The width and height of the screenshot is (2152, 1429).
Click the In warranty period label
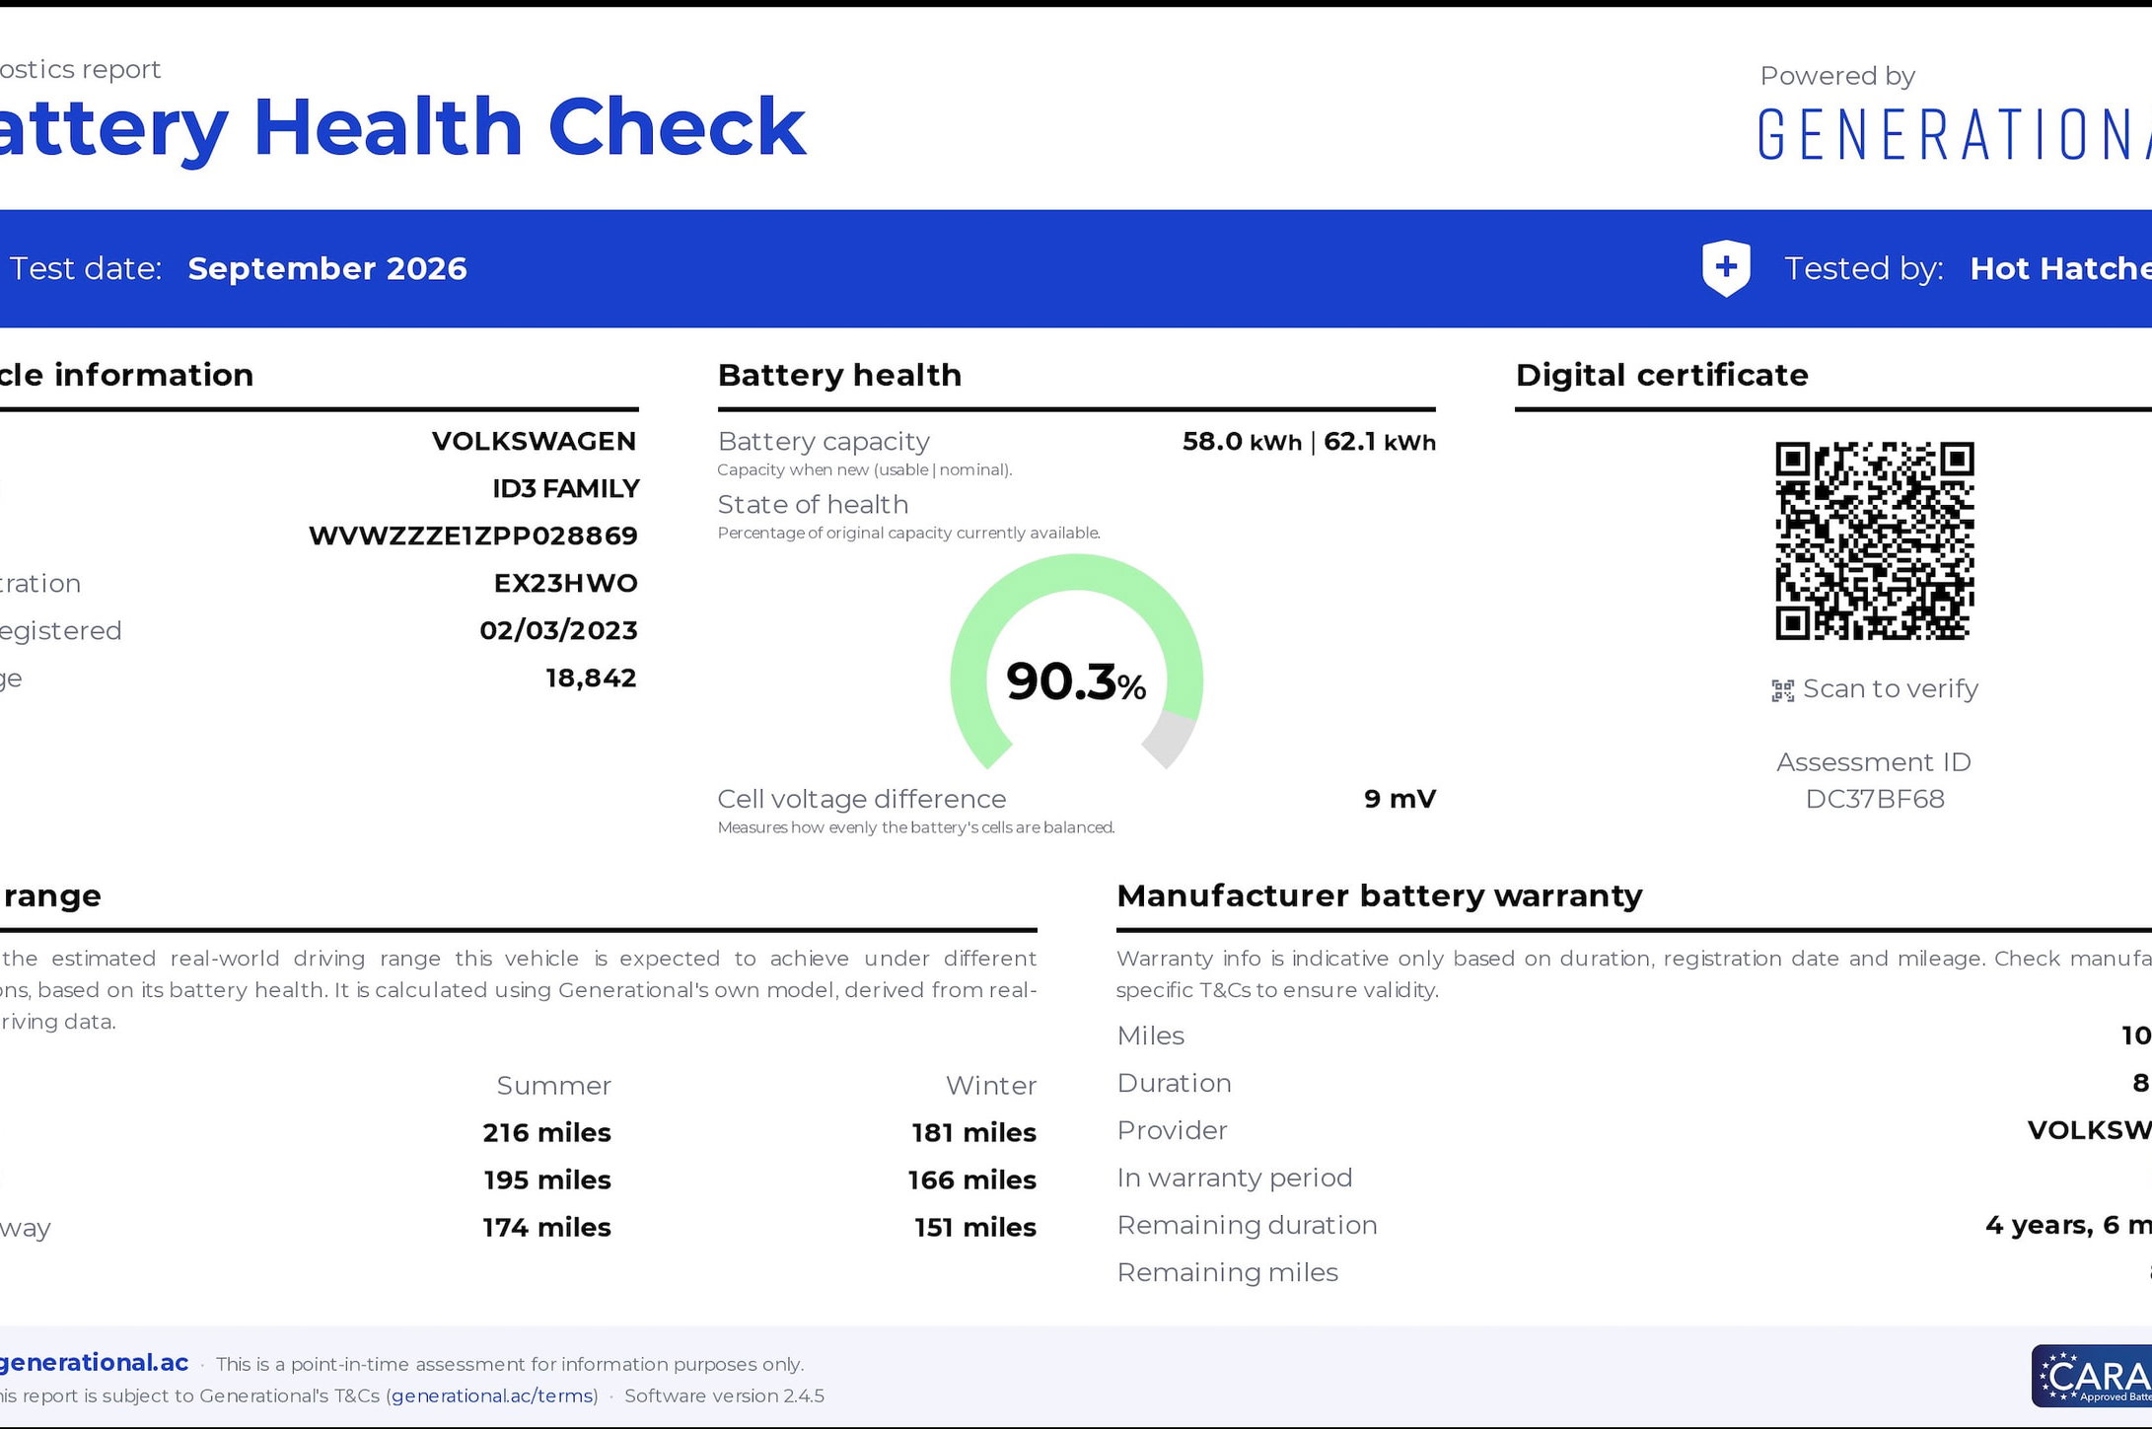(1235, 1178)
